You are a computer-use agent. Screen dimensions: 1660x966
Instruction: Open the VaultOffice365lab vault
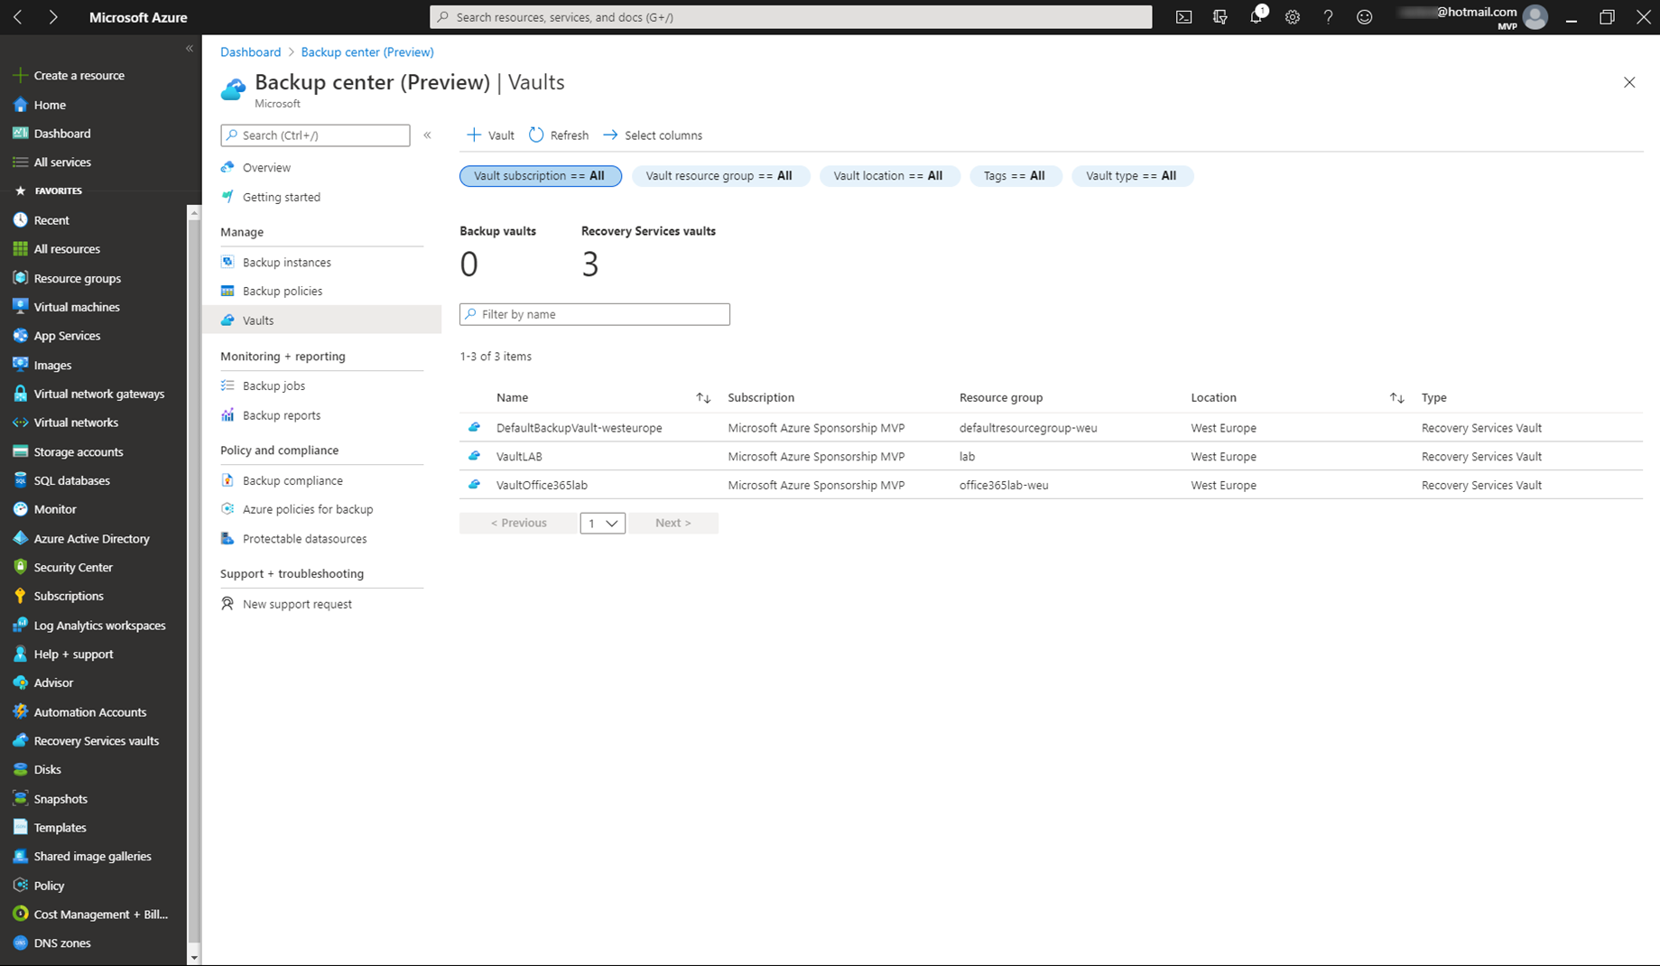pos(542,486)
